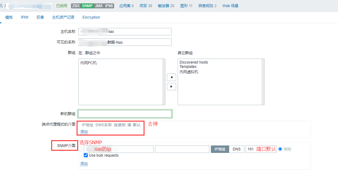
Task: Open the 应用集 6 link
Action: pyautogui.click(x=127, y=6)
